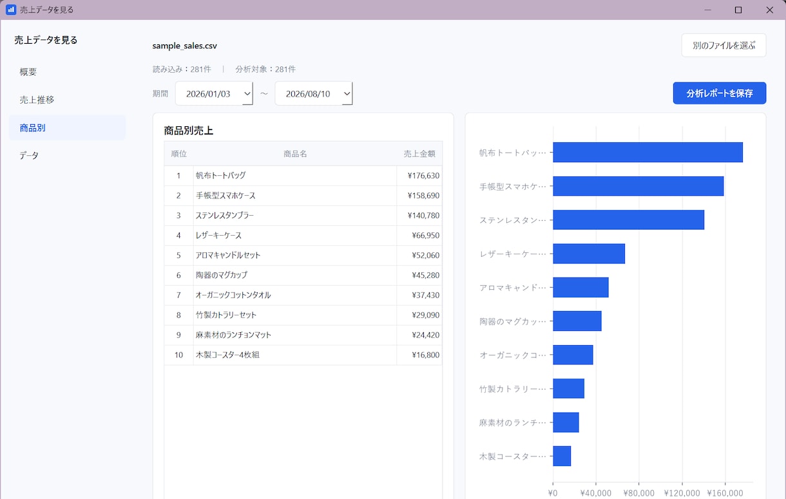Switch to 売上推移 view

67,100
